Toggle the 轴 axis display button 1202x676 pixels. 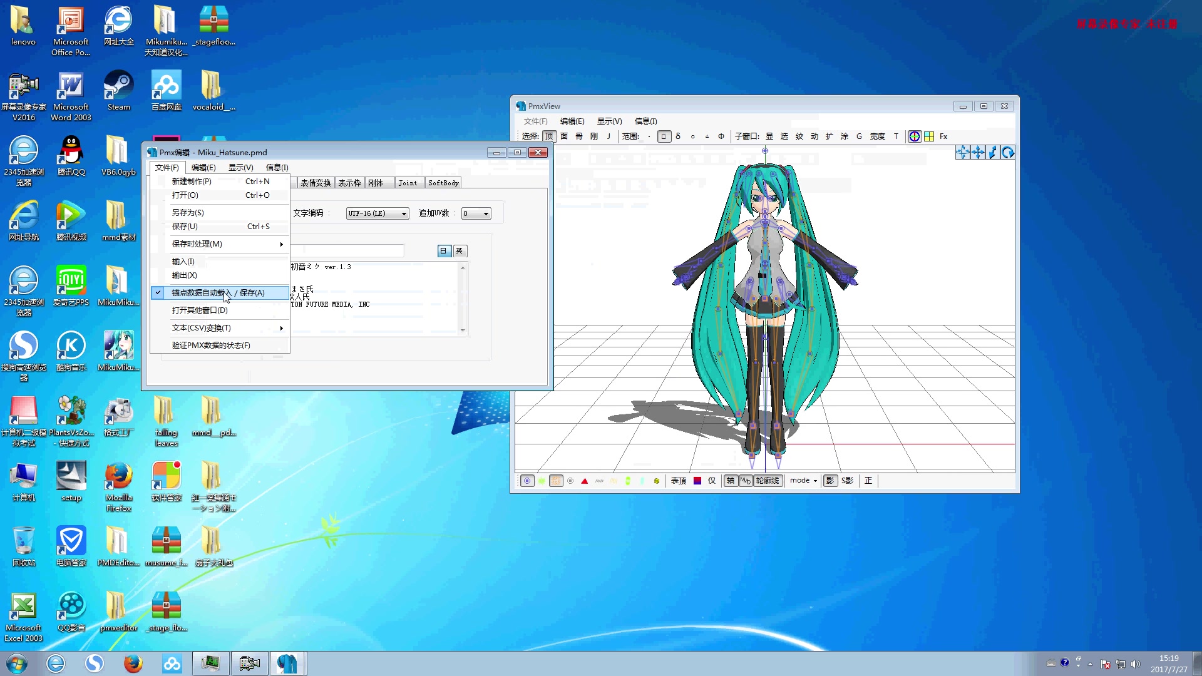pos(730,481)
